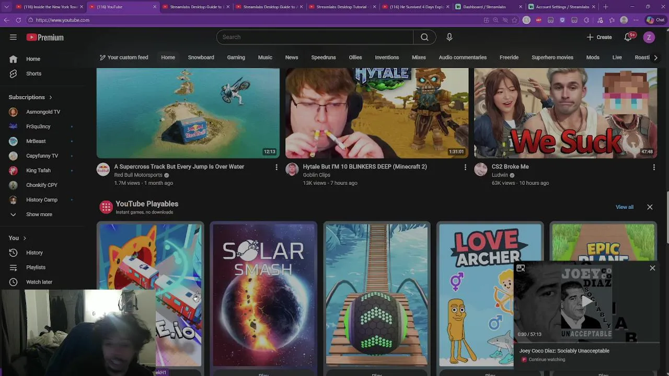Go back with the browser arrow
Image resolution: width=669 pixels, height=376 pixels.
[x=6, y=20]
